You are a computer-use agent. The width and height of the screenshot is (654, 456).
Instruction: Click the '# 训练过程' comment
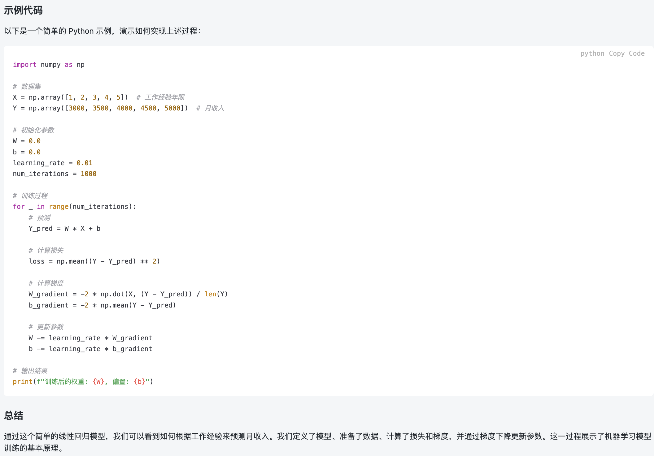(30, 196)
